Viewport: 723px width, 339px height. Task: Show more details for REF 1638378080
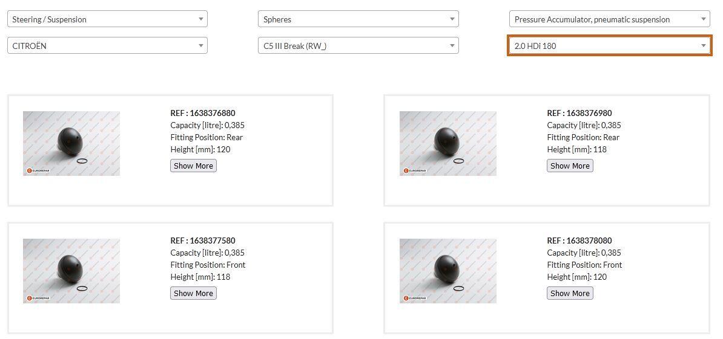pyautogui.click(x=570, y=293)
